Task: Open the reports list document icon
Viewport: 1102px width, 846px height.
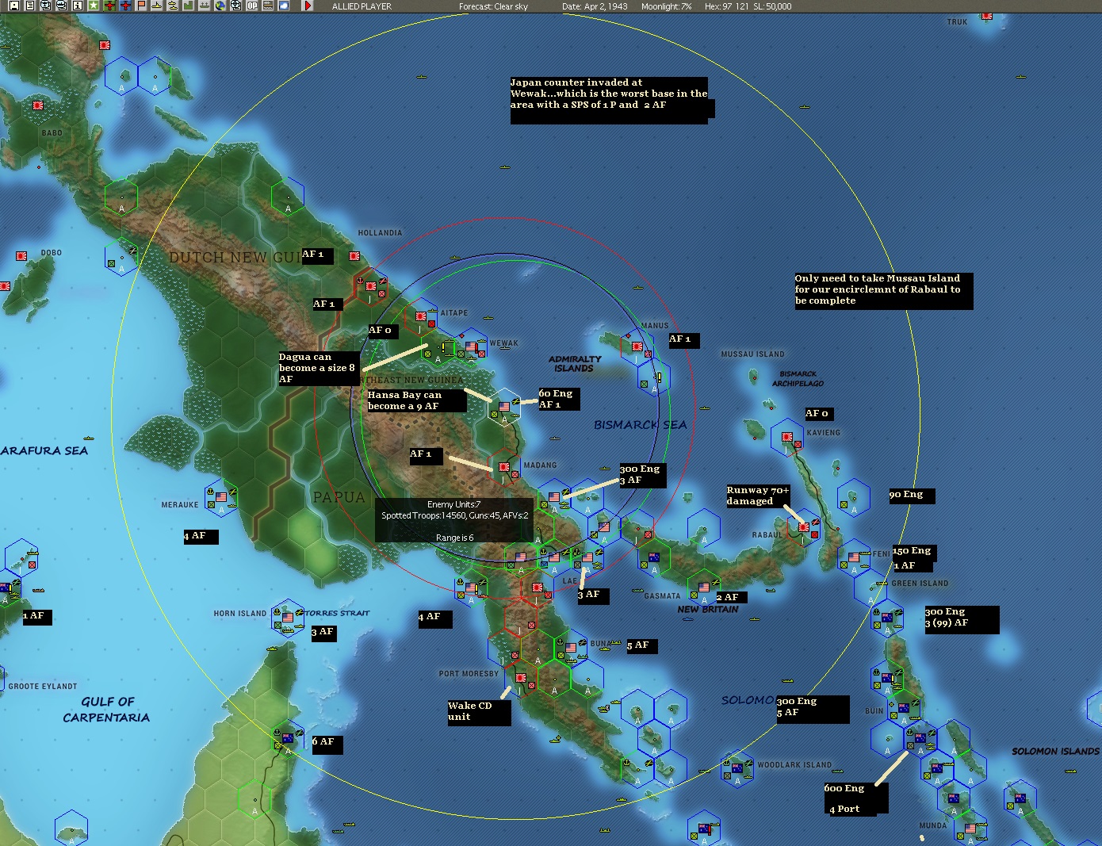Action: [29, 6]
